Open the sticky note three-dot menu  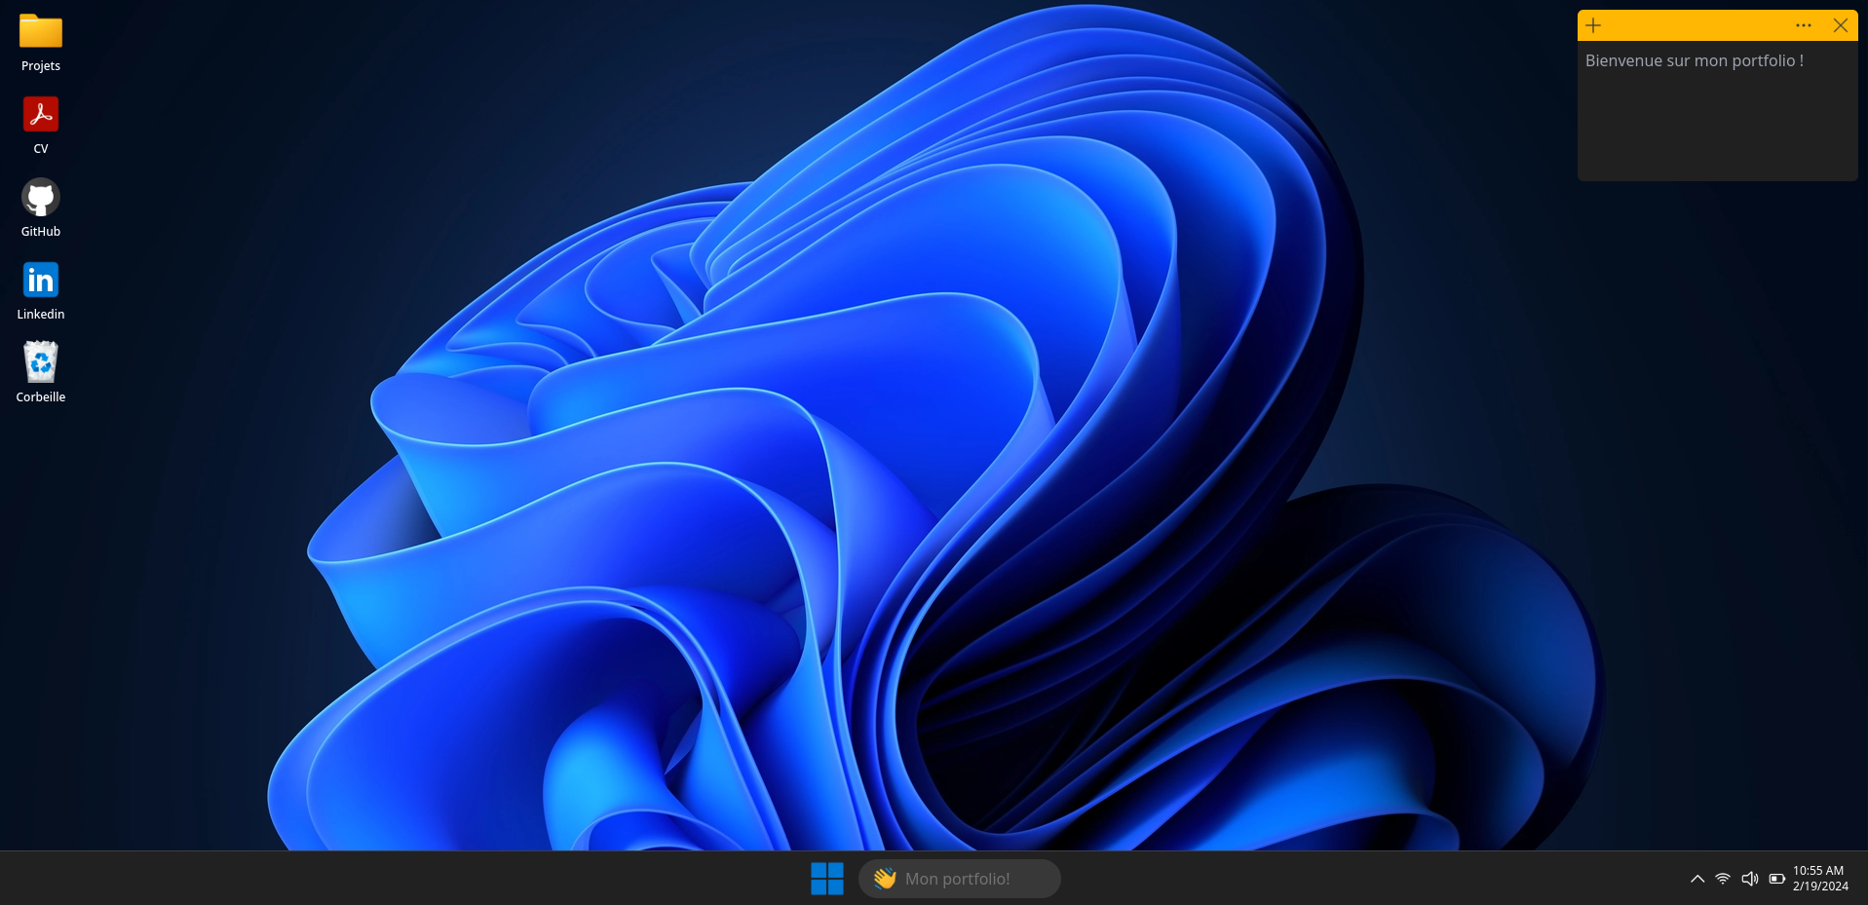point(1804,25)
